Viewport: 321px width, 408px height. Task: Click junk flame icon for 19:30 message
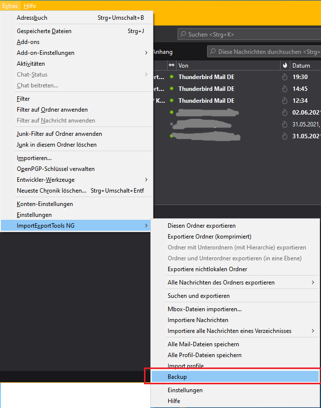tap(285, 77)
